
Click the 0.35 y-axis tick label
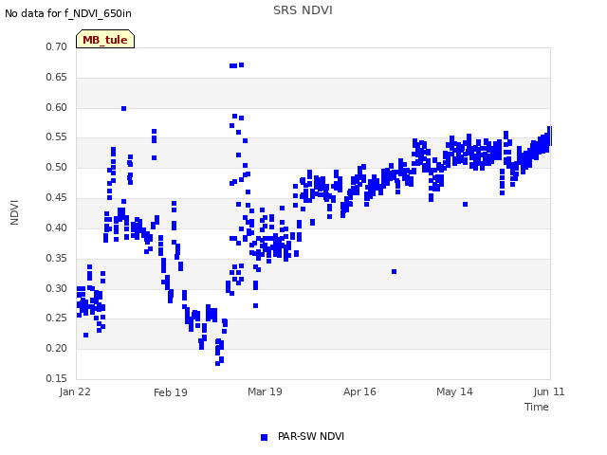coord(57,258)
